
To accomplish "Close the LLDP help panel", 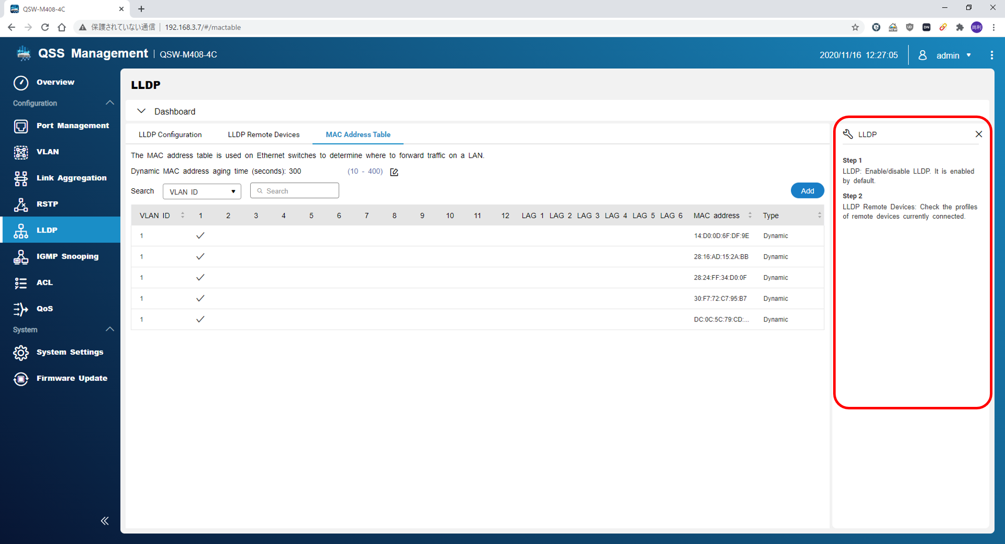I will pos(978,134).
